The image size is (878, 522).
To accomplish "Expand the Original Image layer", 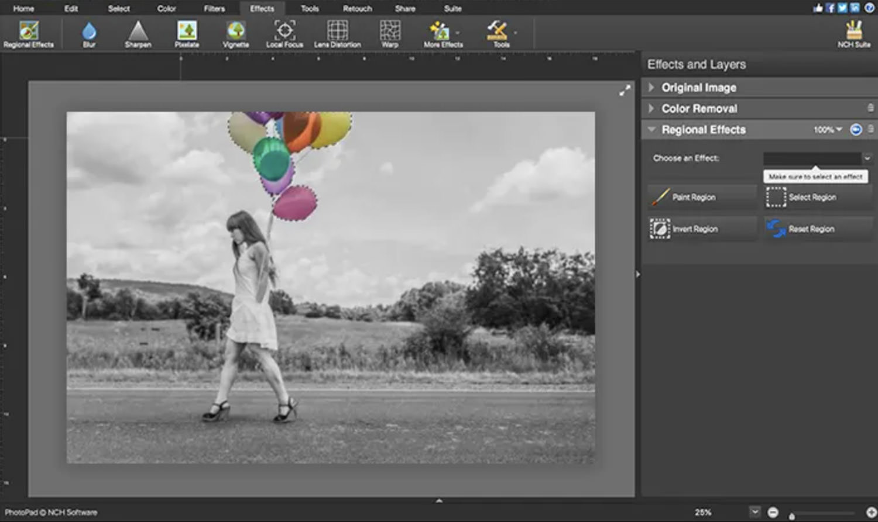I will pyautogui.click(x=651, y=88).
